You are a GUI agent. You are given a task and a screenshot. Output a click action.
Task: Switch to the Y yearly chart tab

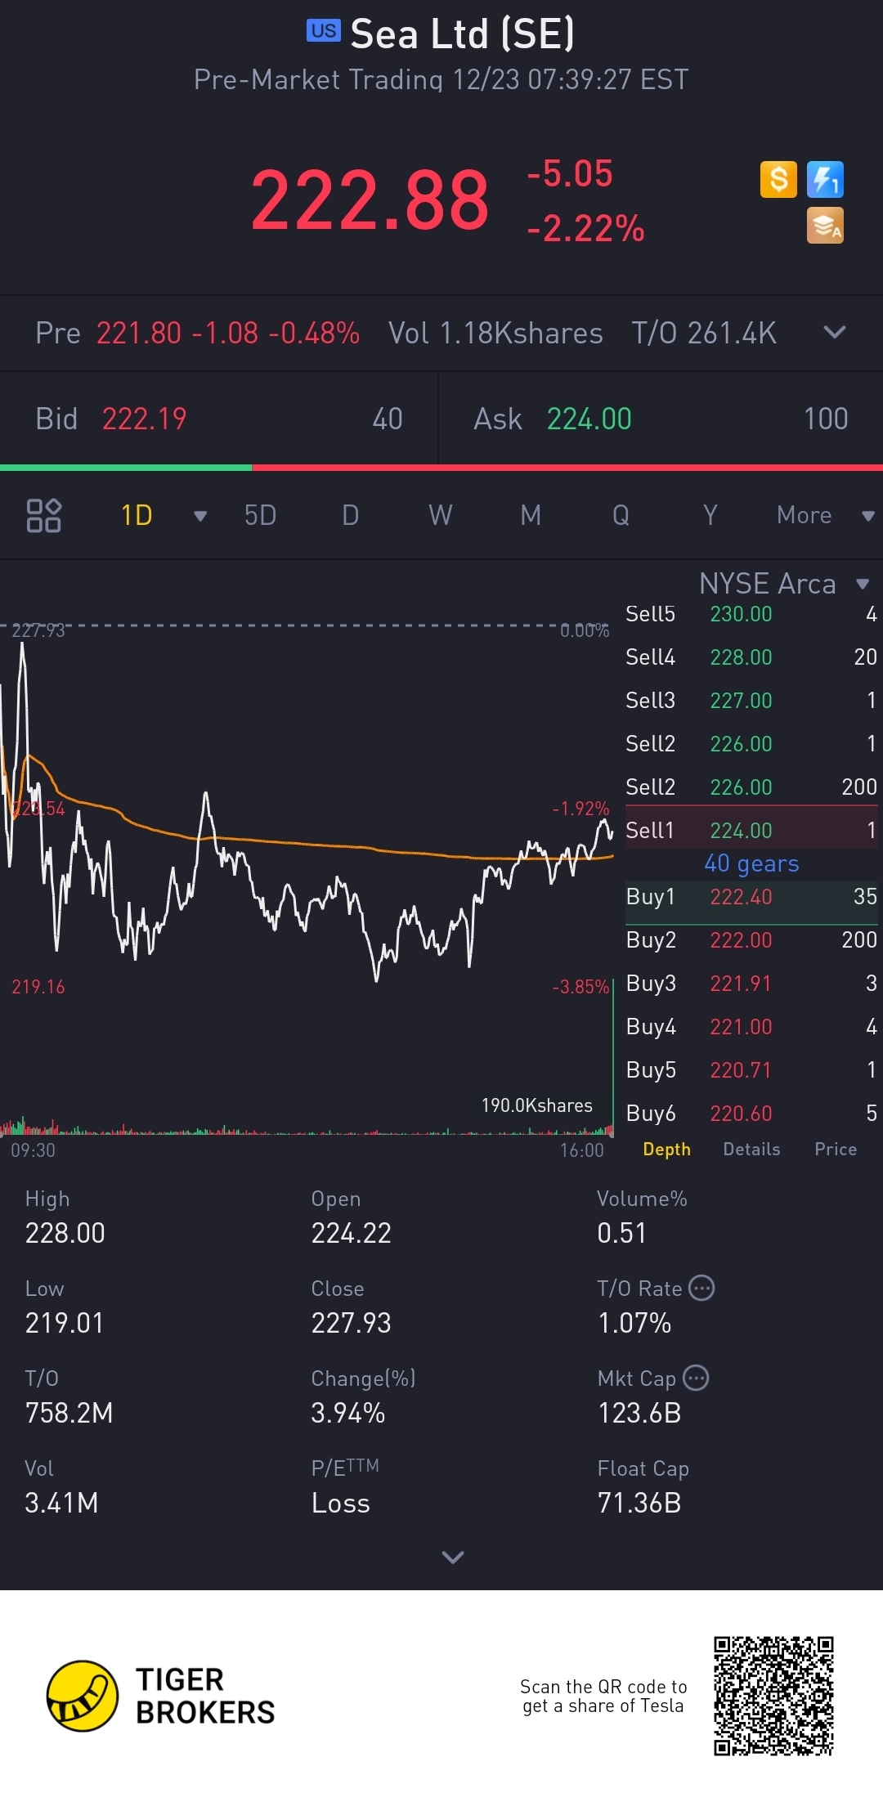(710, 515)
